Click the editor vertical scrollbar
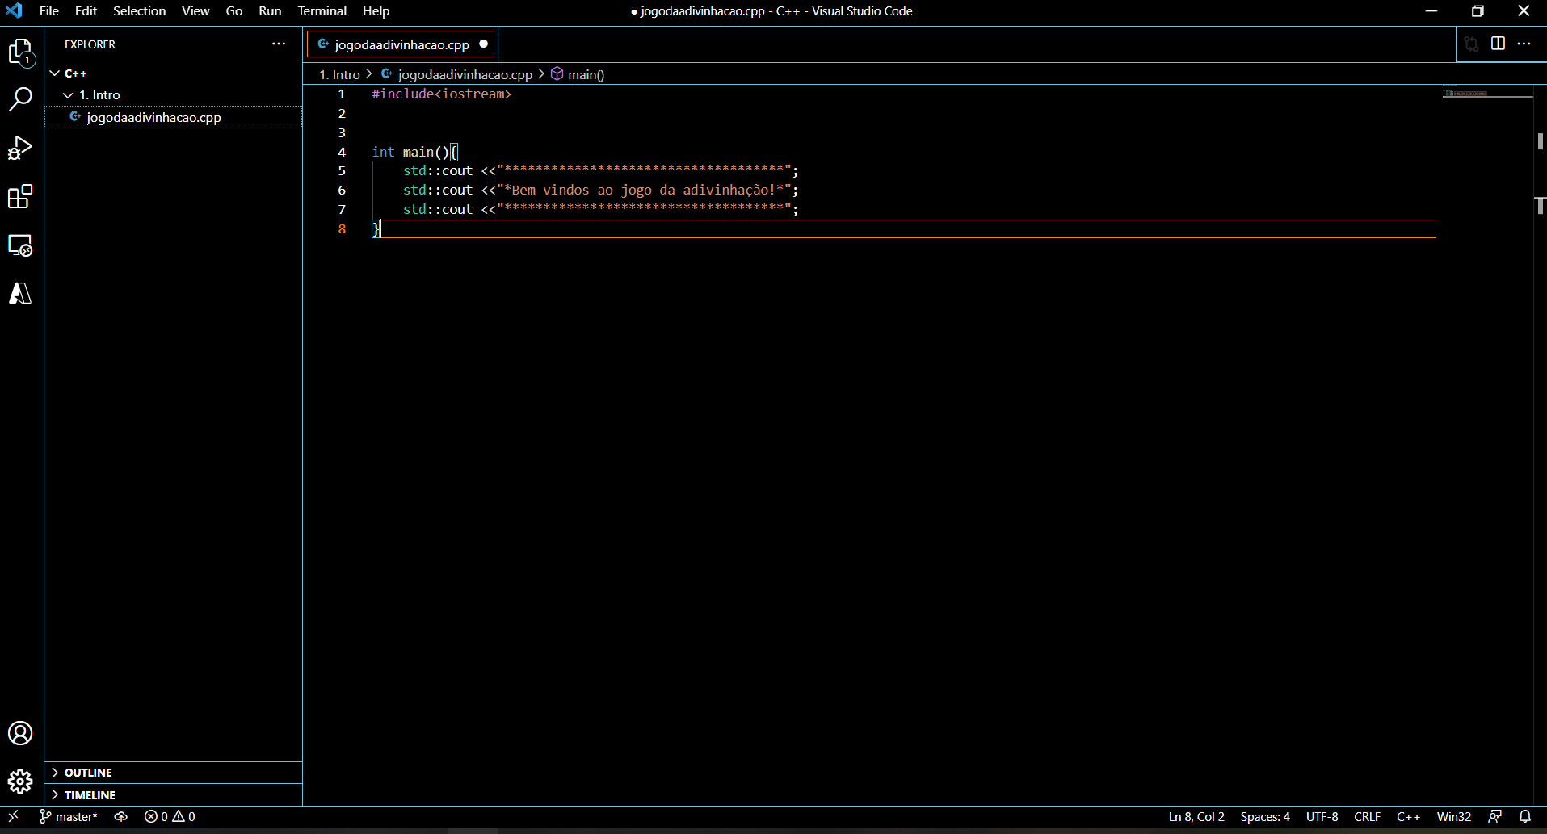The height and width of the screenshot is (834, 1547). tap(1541, 444)
